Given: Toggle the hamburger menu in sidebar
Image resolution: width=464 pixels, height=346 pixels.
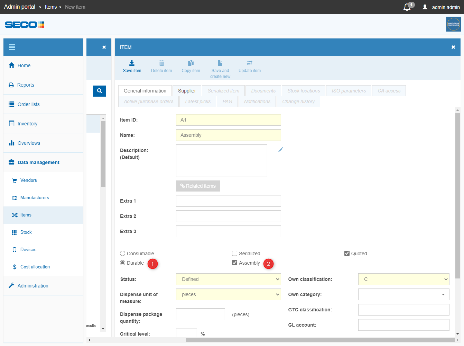Looking at the screenshot, I should (12, 47).
